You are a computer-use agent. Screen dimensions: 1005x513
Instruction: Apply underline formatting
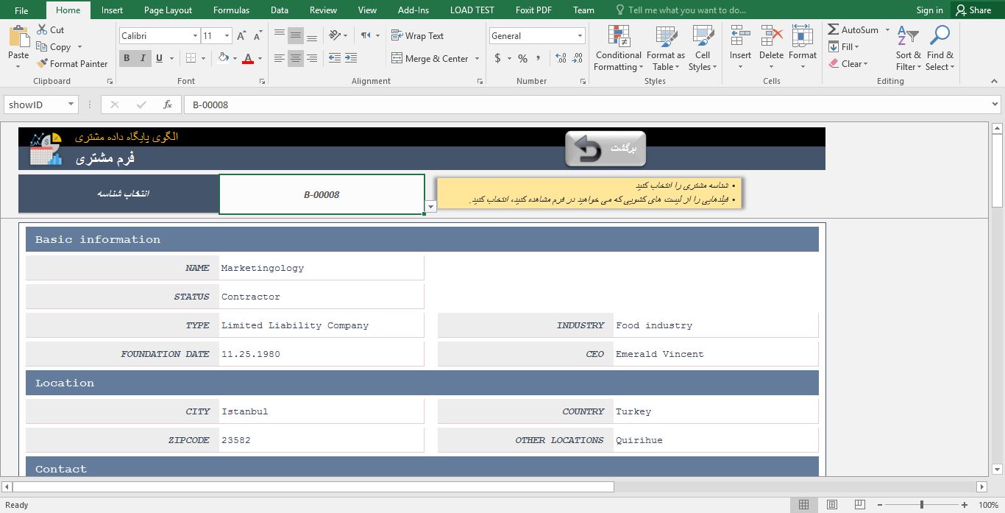[x=160, y=58]
